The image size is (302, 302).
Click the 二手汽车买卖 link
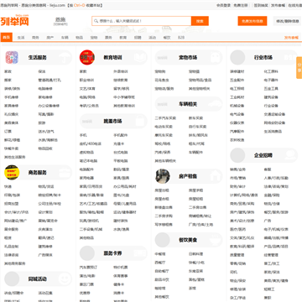click(x=165, y=118)
